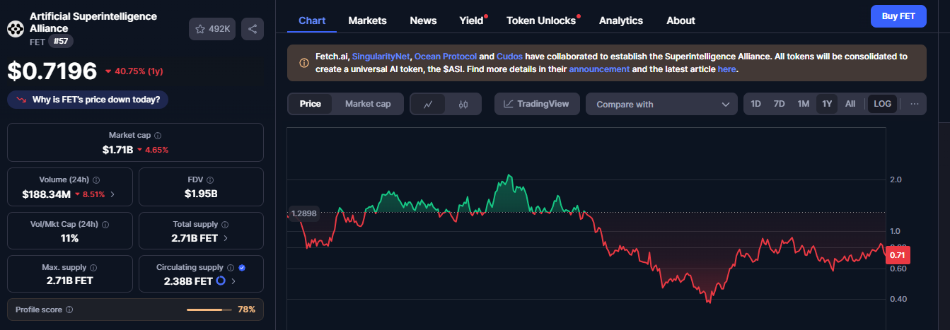Toggle LOG scale
Image resolution: width=950 pixels, height=330 pixels.
pyautogui.click(x=883, y=104)
